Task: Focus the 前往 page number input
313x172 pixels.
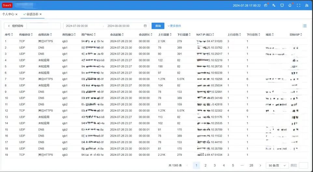Action: [304, 166]
